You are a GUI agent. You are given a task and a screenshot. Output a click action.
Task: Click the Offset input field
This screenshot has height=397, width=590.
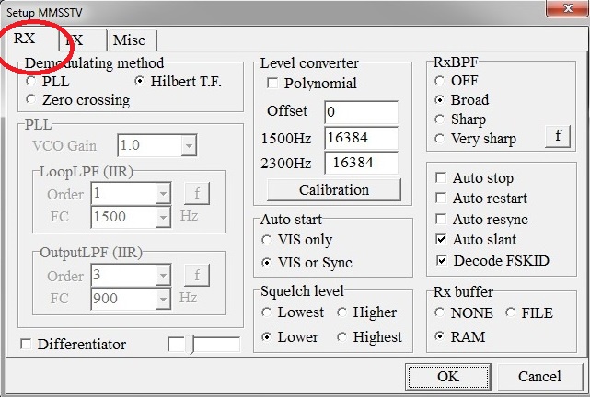(x=361, y=112)
